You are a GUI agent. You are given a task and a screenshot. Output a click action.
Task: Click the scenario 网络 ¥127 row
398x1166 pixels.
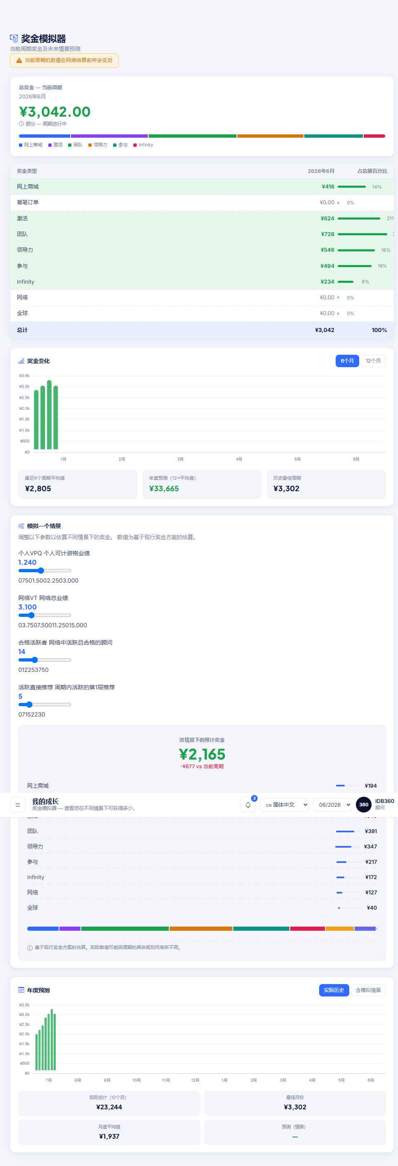[202, 892]
